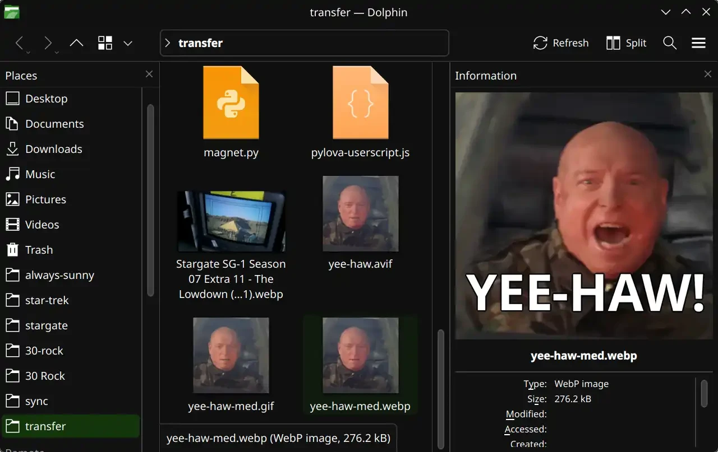Open the stargate folder bookmark
718x452 pixels.
pos(71,325)
